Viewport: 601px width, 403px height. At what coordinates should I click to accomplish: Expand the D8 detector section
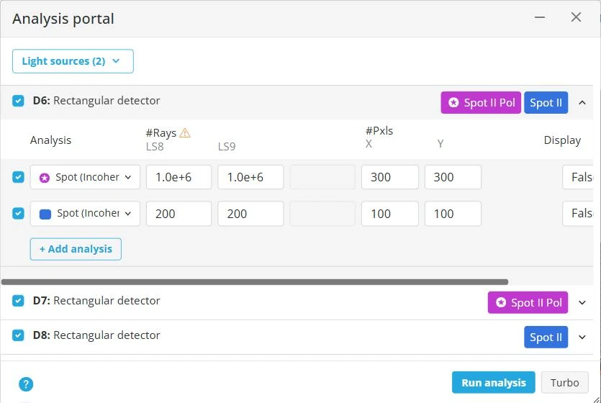(582, 337)
